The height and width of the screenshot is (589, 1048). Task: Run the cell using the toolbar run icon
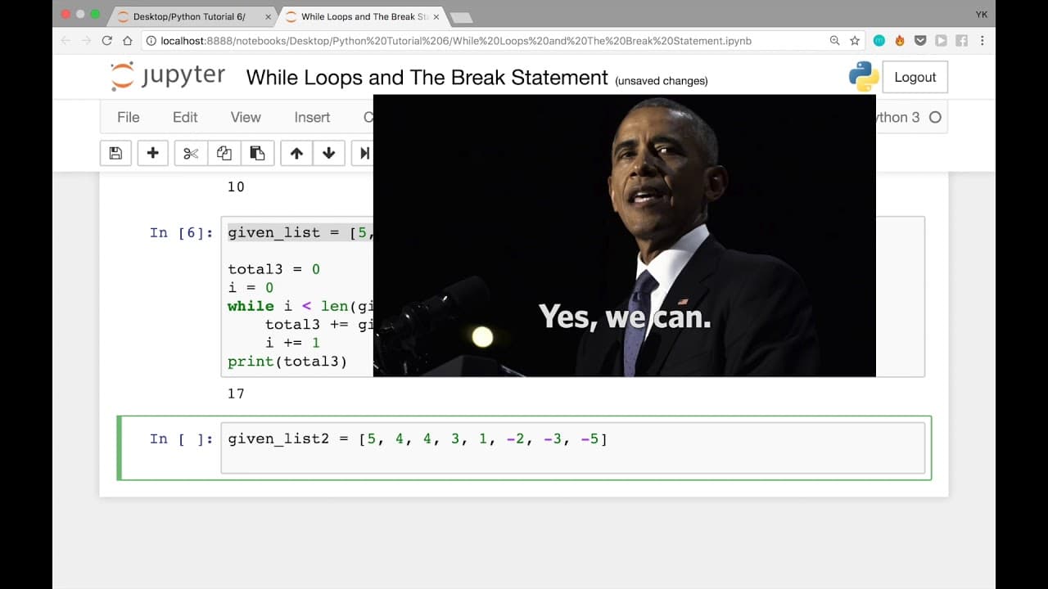coord(363,153)
